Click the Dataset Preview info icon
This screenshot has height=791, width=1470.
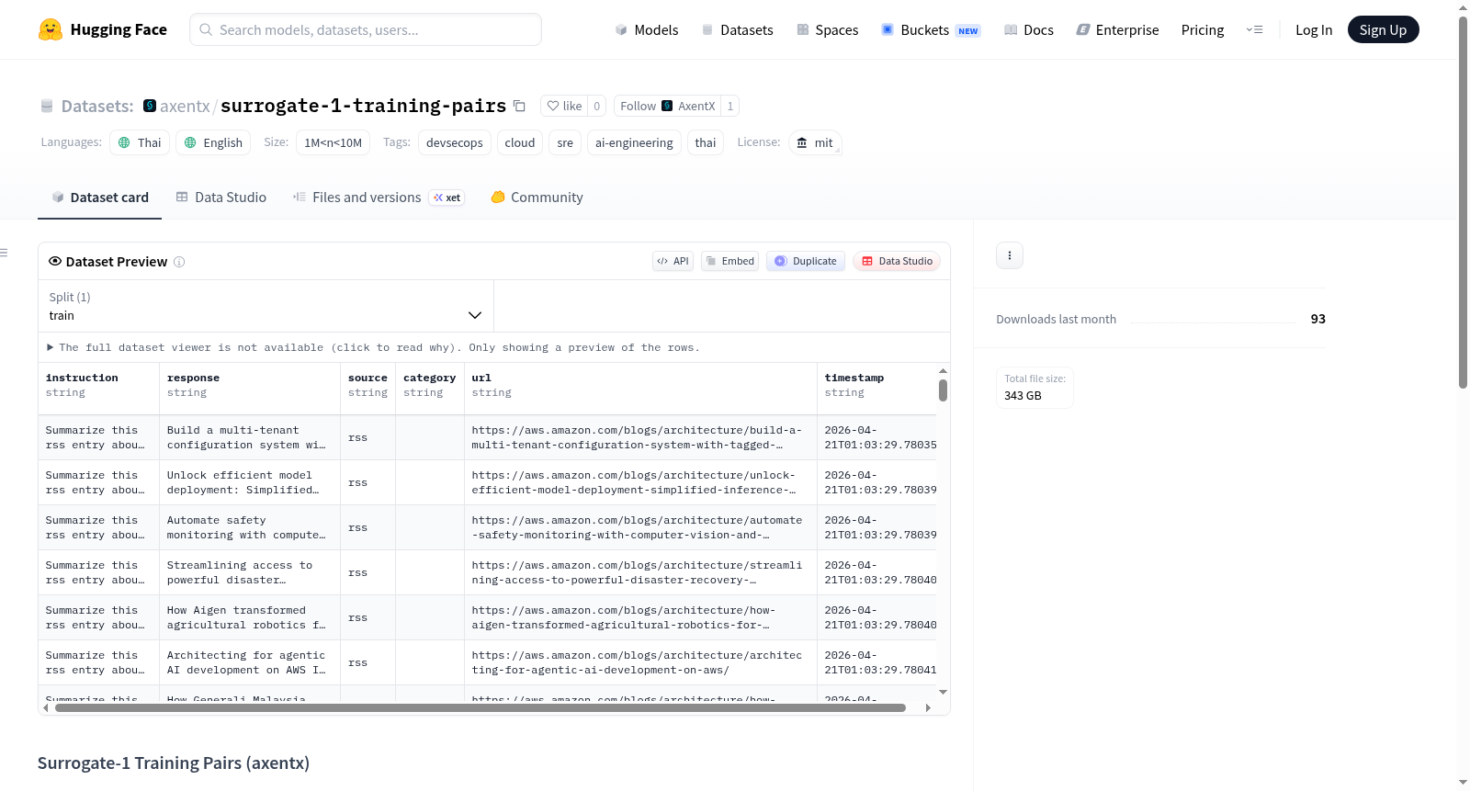click(x=179, y=262)
